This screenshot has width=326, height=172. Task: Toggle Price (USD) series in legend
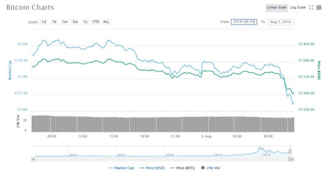[152, 168]
